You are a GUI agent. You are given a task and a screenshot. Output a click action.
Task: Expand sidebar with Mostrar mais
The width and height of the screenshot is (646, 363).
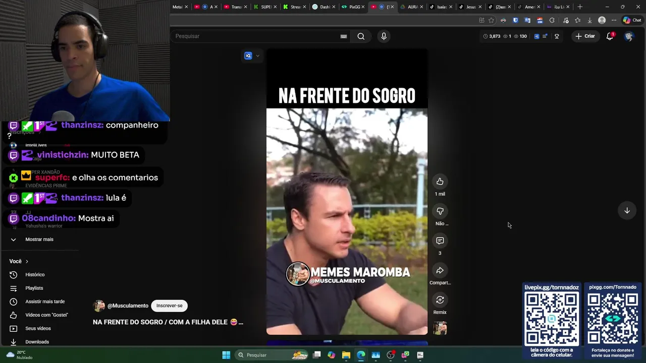click(39, 239)
